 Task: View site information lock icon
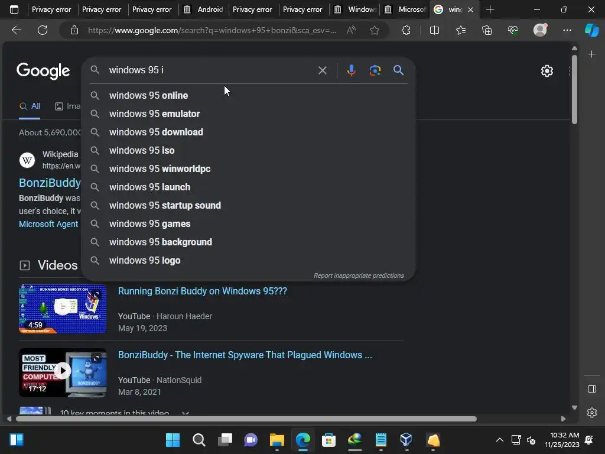(x=74, y=30)
